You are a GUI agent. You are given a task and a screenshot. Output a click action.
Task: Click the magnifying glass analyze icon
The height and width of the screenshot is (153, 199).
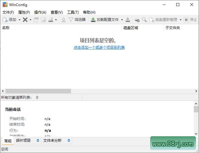144,20
